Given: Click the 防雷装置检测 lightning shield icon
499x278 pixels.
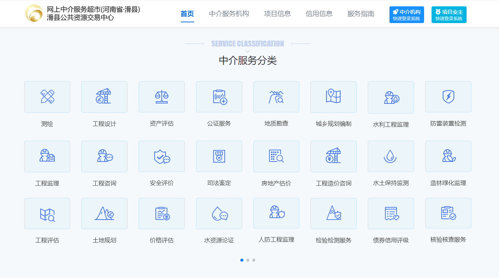Looking at the screenshot, I should click(x=448, y=97).
